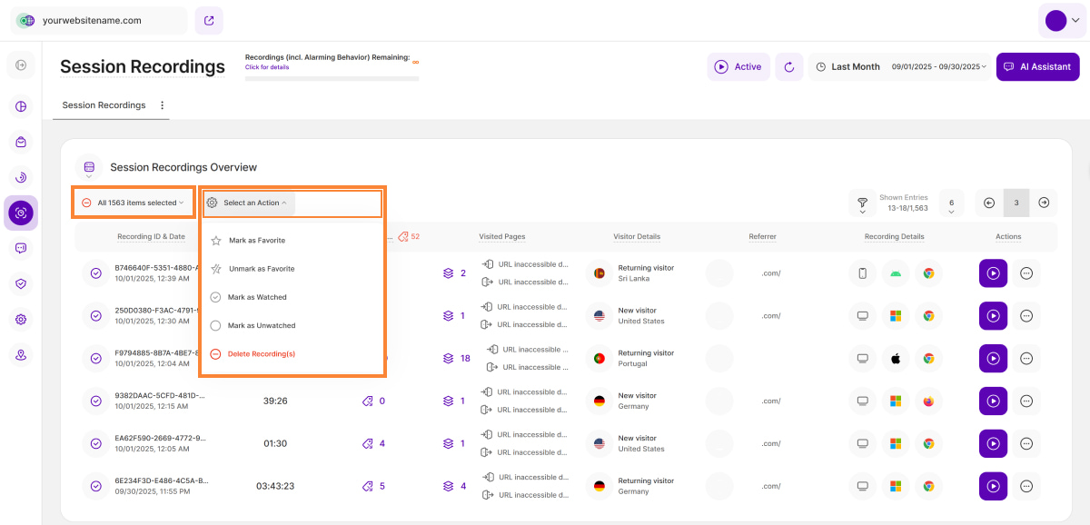Click the recordings remaining progress bar
The height and width of the screenshot is (525, 1090).
point(332,78)
